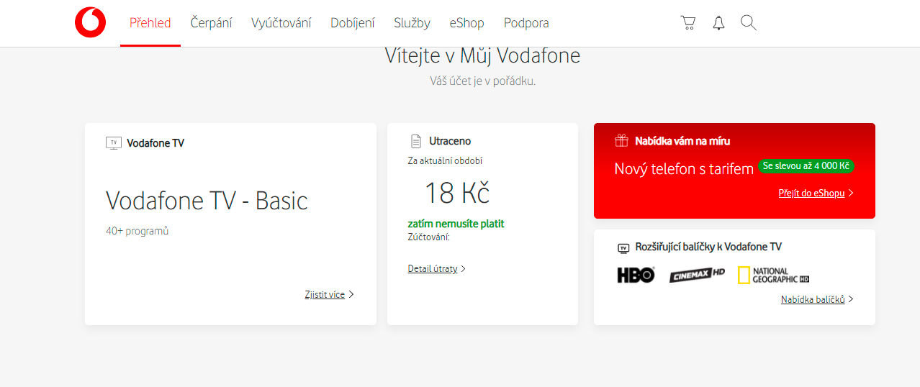
Task: Click the Zúčtování label
Action: (x=428, y=237)
